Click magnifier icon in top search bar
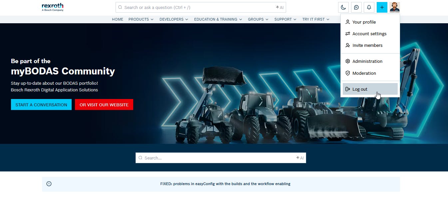Image resolution: width=448 pixels, height=207 pixels. [120, 7]
